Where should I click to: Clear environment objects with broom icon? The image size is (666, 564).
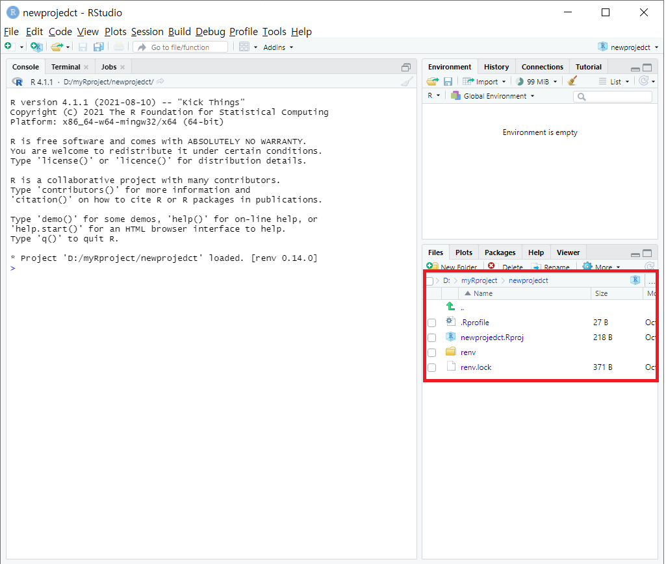tap(572, 81)
